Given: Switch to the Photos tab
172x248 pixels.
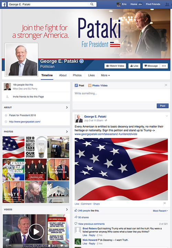Looking at the screenshot, I should pyautogui.click(x=77, y=75).
